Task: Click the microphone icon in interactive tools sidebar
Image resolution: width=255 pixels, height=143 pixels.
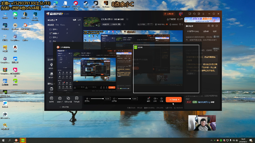Action: [x=51, y=65]
